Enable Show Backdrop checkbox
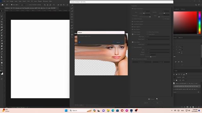Image resolution: width=202 pixels, height=113 pixels. [133, 47]
